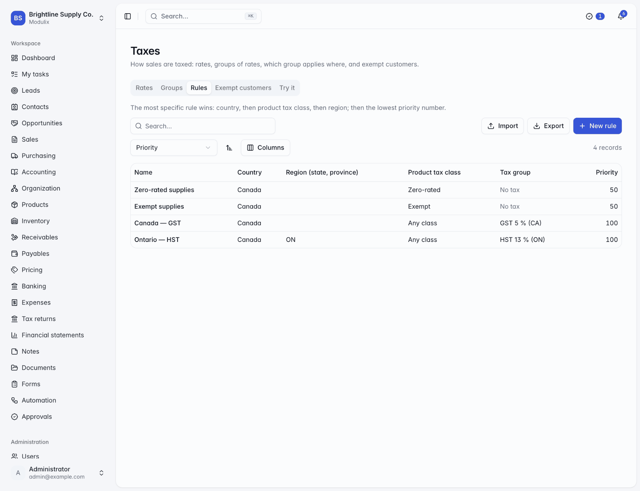Click the Export button

point(548,126)
